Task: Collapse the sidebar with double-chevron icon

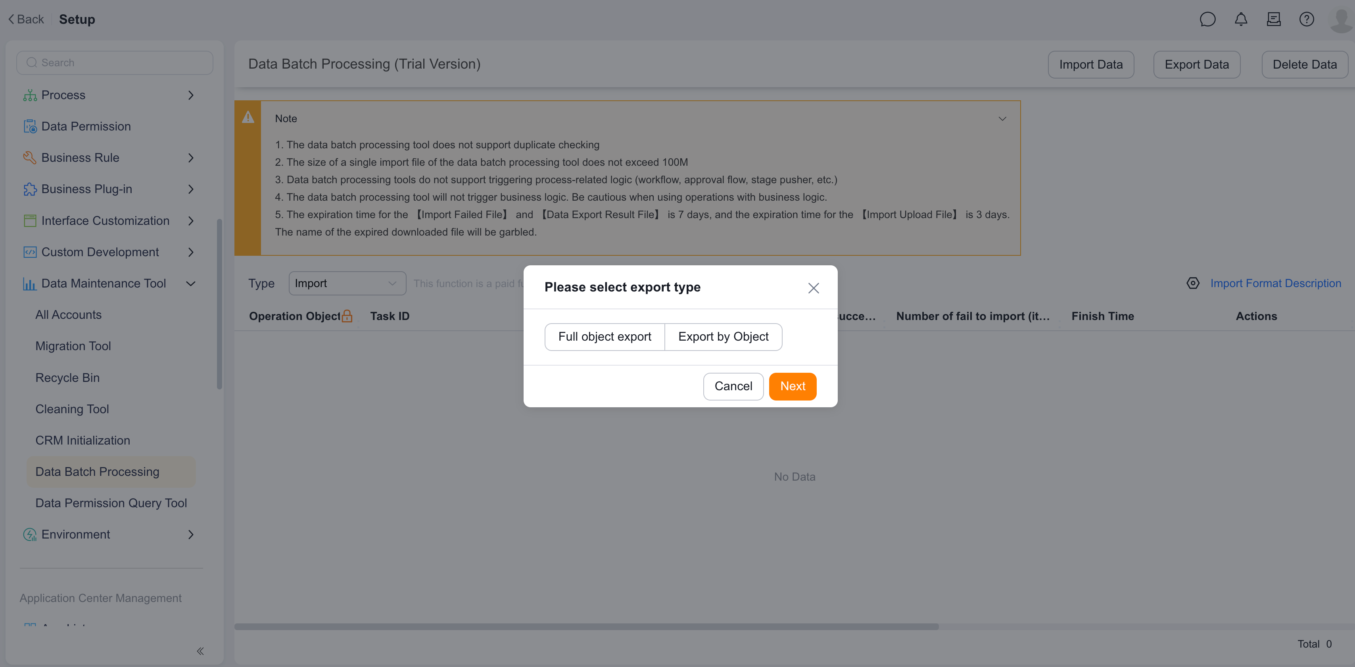Action: pos(200,651)
